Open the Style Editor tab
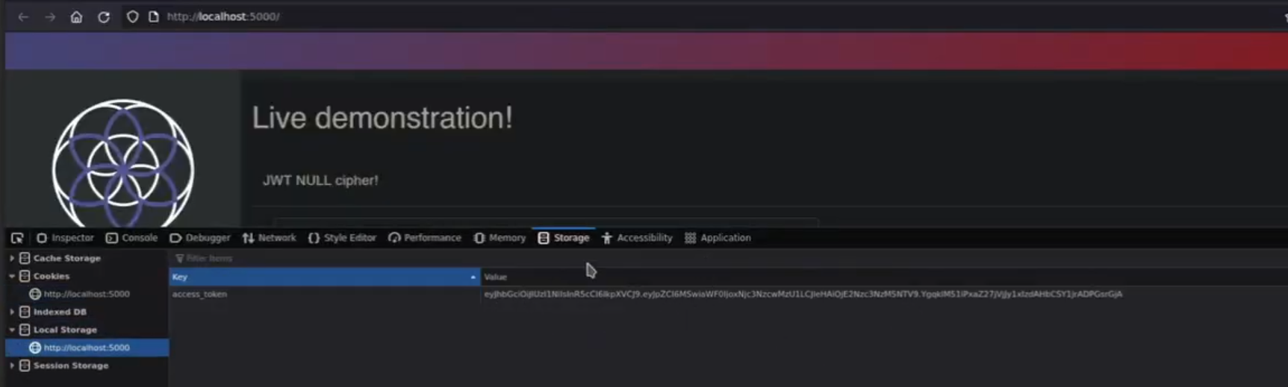 pyautogui.click(x=342, y=238)
